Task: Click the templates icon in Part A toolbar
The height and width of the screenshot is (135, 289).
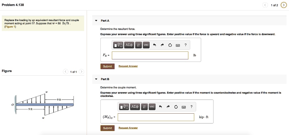Action: (118, 45)
